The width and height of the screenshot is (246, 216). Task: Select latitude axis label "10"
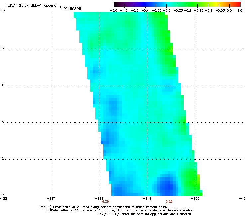3,11
